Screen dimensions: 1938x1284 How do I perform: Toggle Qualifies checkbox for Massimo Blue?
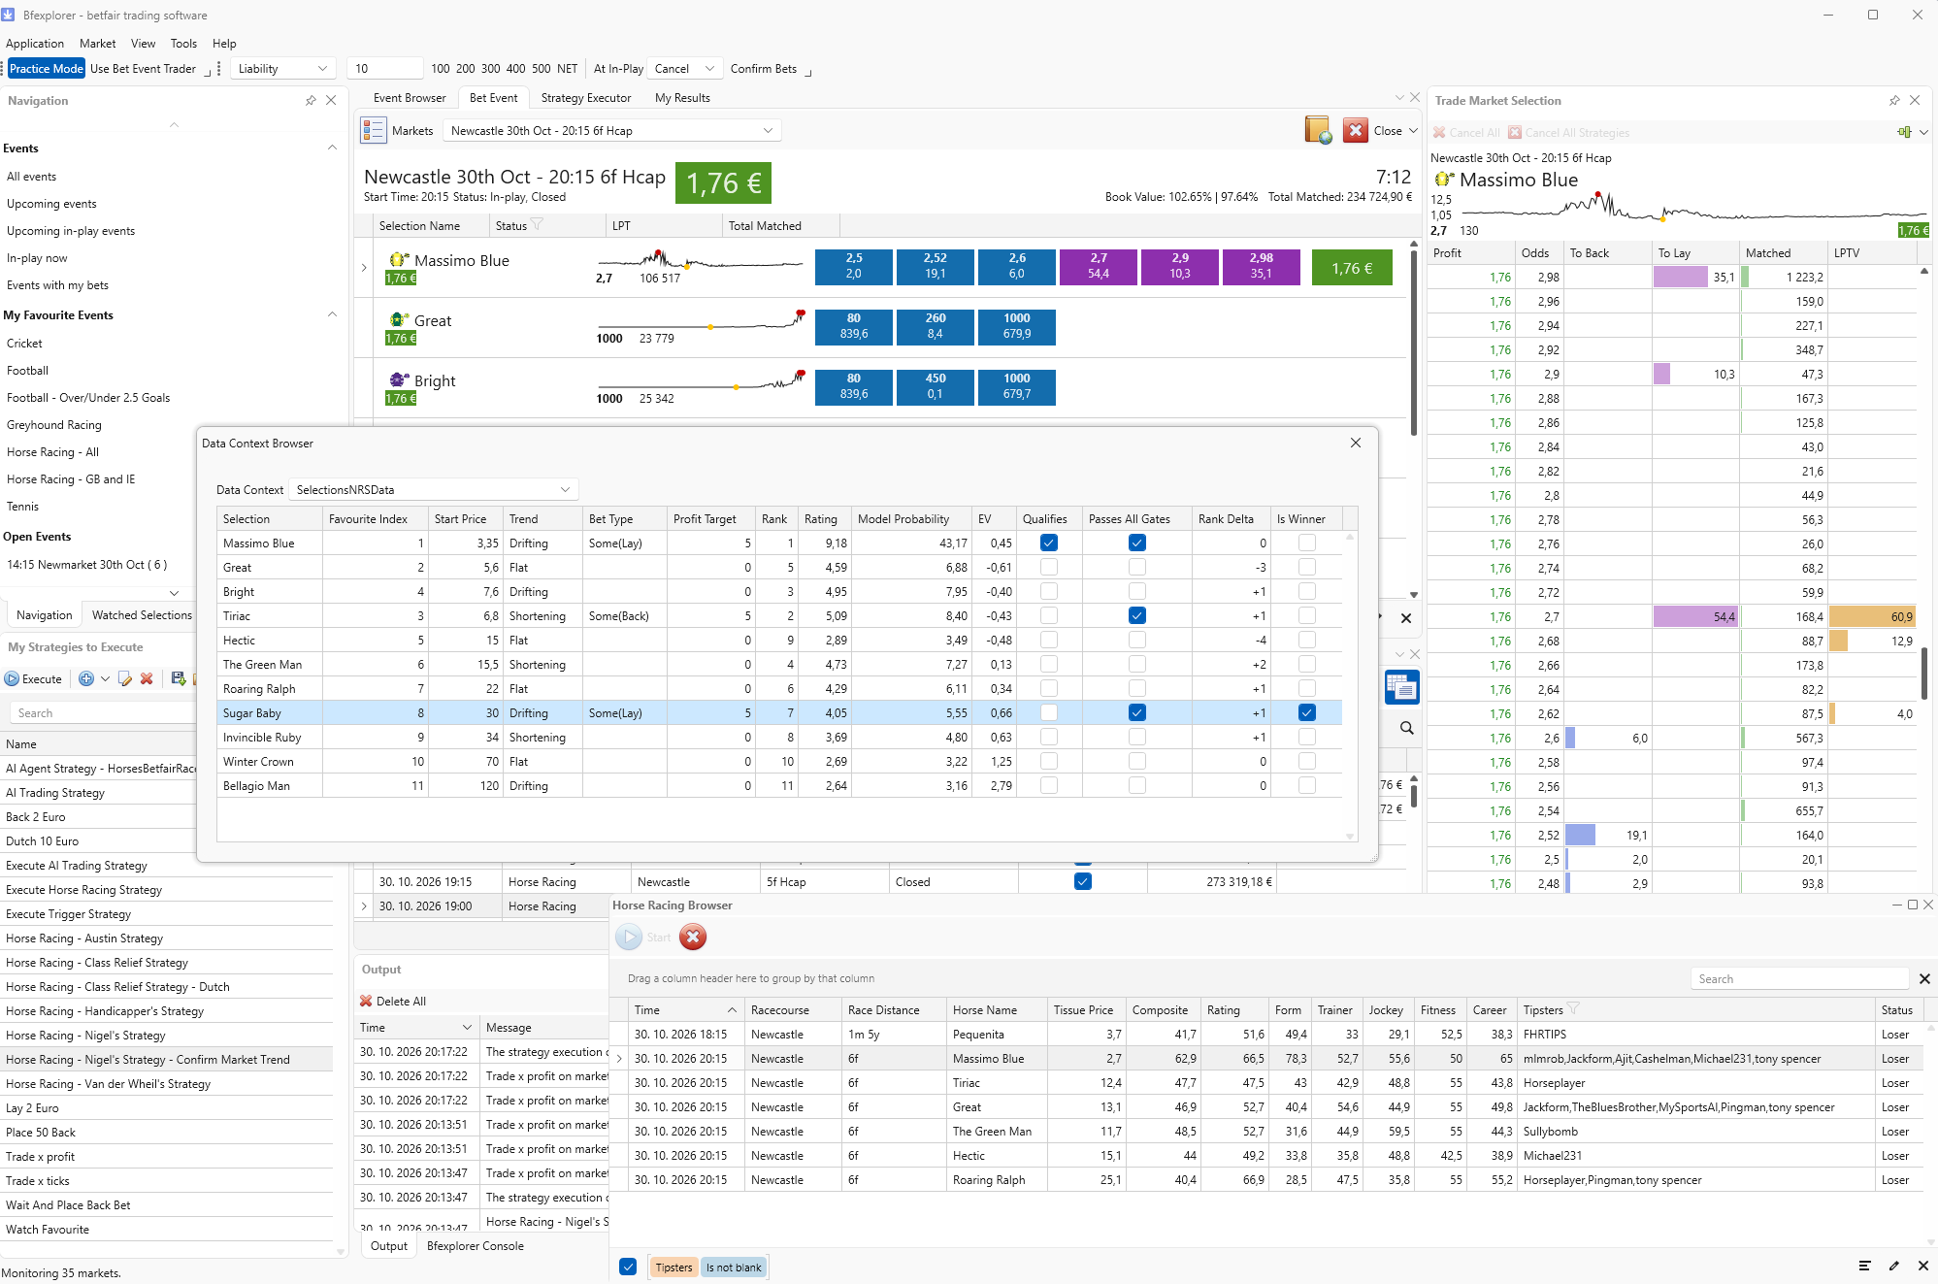pyautogui.click(x=1049, y=543)
